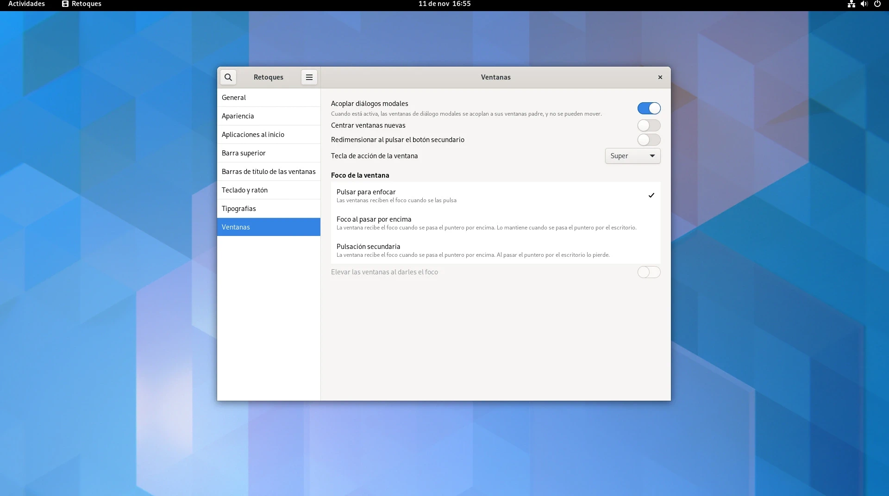889x496 pixels.
Task: Select Pulsar para enfocar focus mode
Action: (x=495, y=195)
